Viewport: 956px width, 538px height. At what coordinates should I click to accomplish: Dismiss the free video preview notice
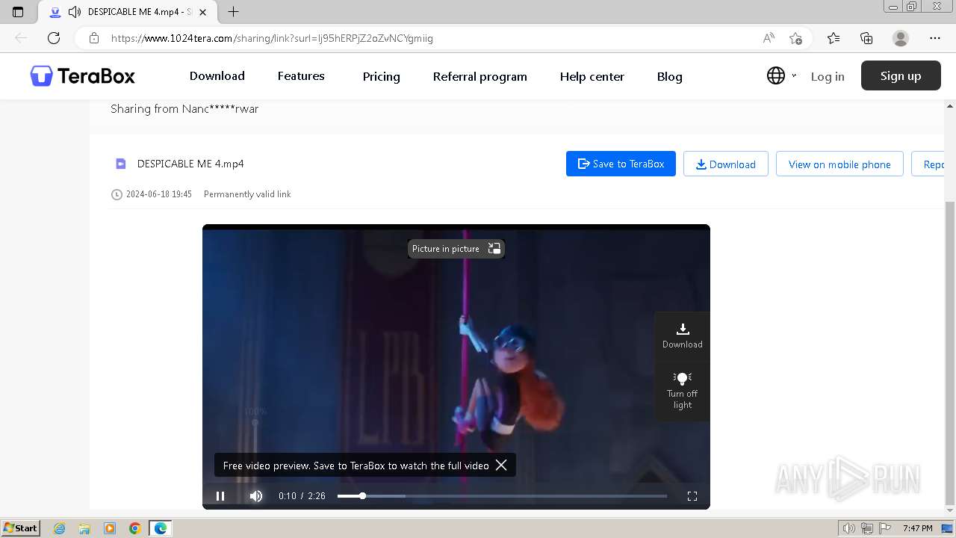[501, 465]
